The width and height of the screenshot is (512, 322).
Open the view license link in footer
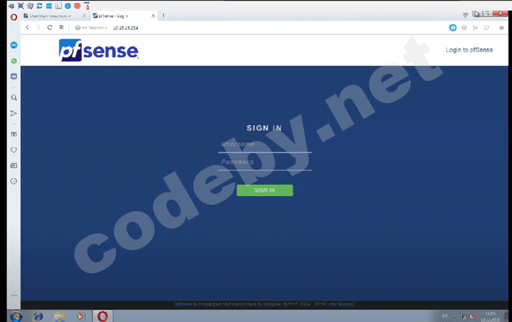(341, 304)
